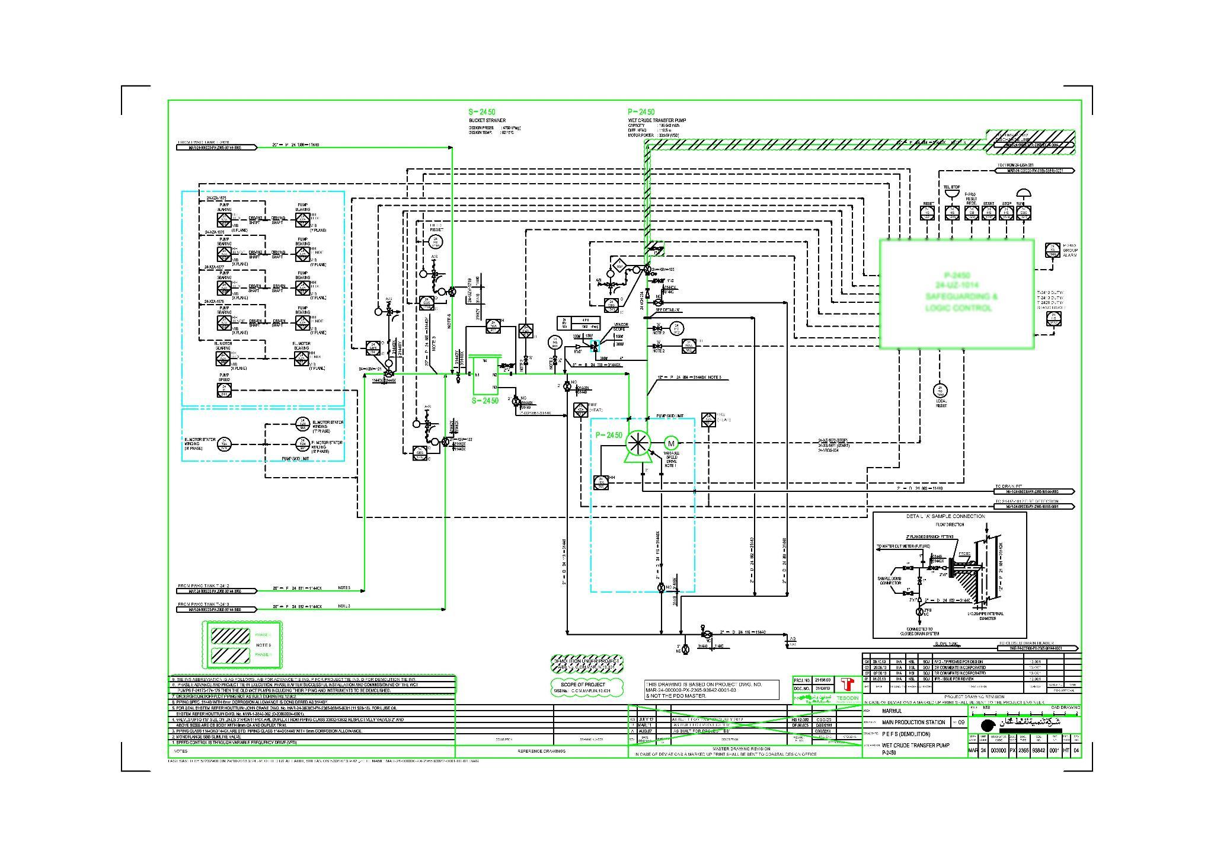
Task: Click the TO CLOSED DRAIN HEADER connector arrow
Action: tap(1039, 648)
